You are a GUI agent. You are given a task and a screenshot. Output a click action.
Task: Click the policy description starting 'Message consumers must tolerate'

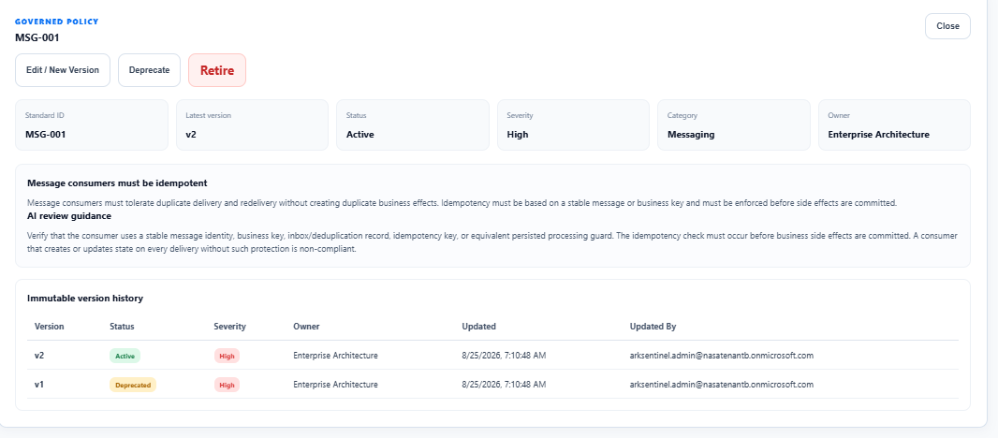click(x=462, y=203)
